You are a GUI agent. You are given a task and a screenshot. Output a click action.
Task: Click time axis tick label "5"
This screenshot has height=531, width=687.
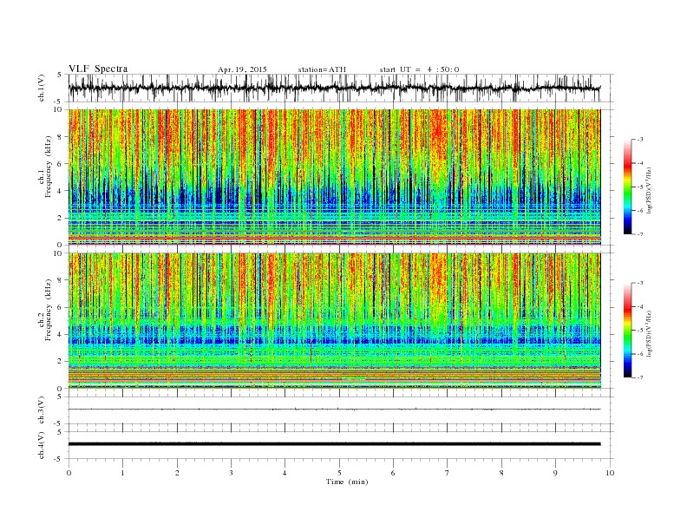pos(339,473)
